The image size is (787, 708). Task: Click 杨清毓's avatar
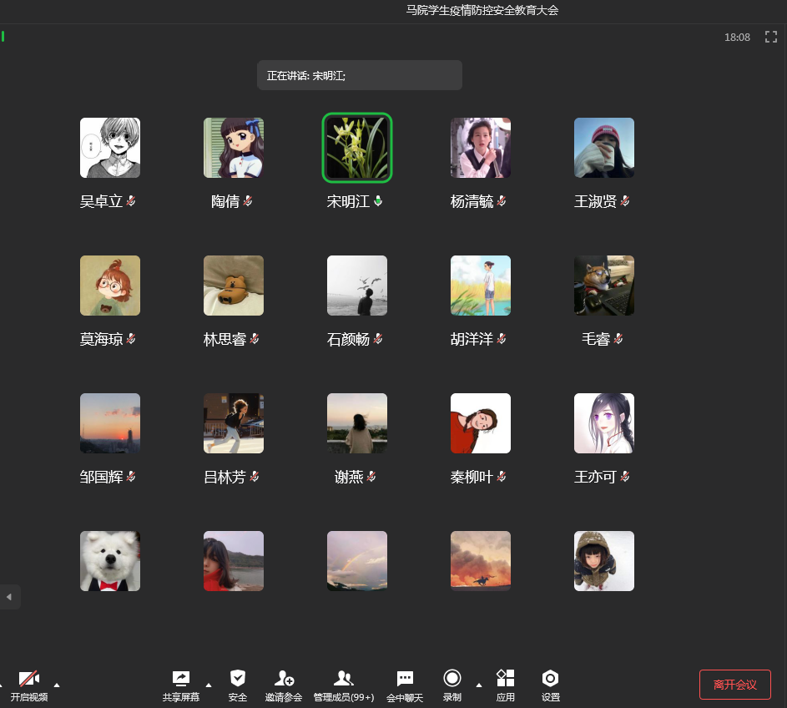tap(481, 148)
